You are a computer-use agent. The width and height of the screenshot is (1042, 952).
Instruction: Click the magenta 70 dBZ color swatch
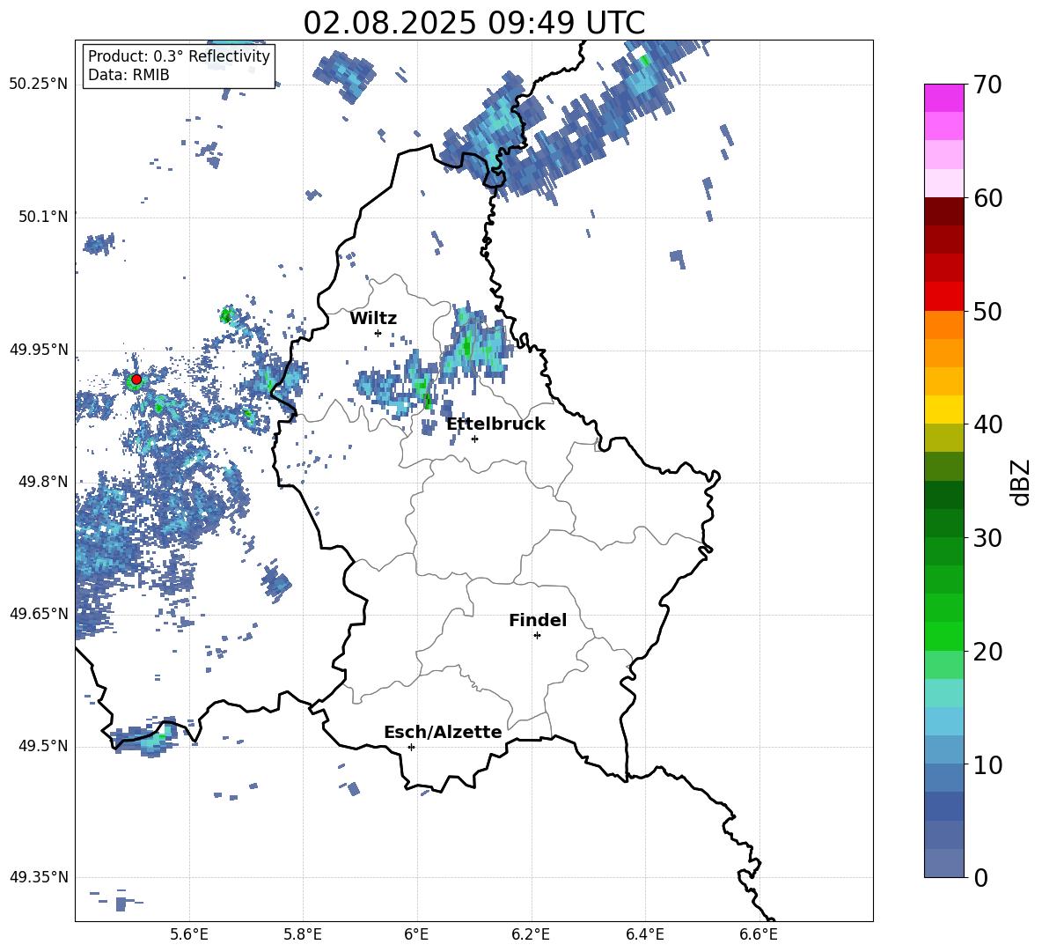(943, 98)
